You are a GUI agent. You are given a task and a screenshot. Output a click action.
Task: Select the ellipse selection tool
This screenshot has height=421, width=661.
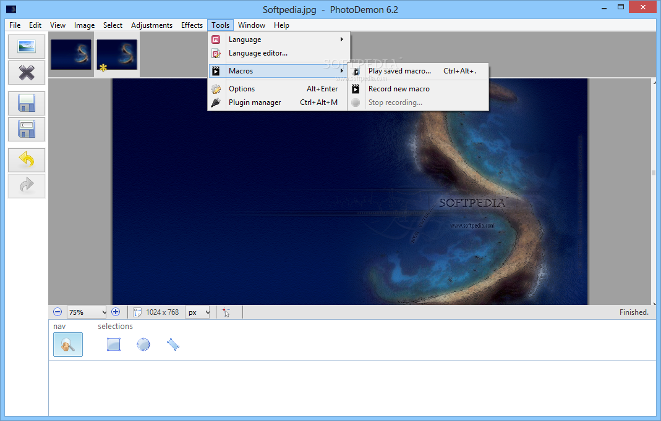[143, 344]
